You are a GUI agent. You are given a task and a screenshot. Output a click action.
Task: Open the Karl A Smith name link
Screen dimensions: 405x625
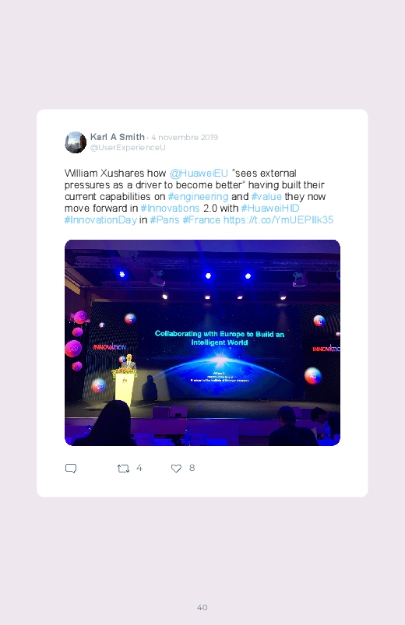118,137
